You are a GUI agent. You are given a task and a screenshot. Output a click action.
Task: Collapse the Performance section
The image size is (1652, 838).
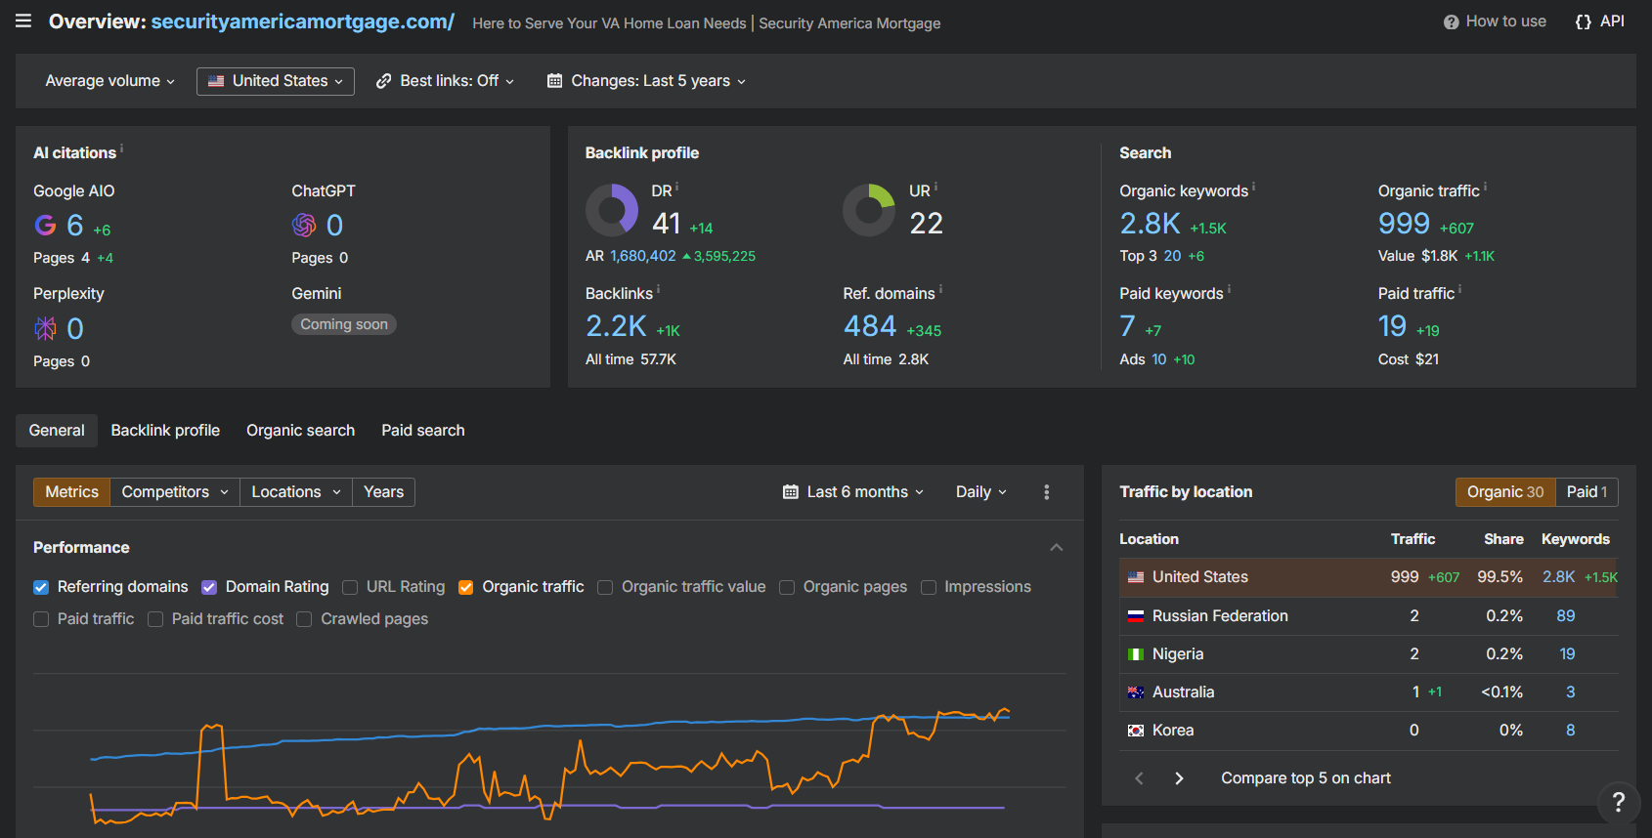tap(1056, 548)
